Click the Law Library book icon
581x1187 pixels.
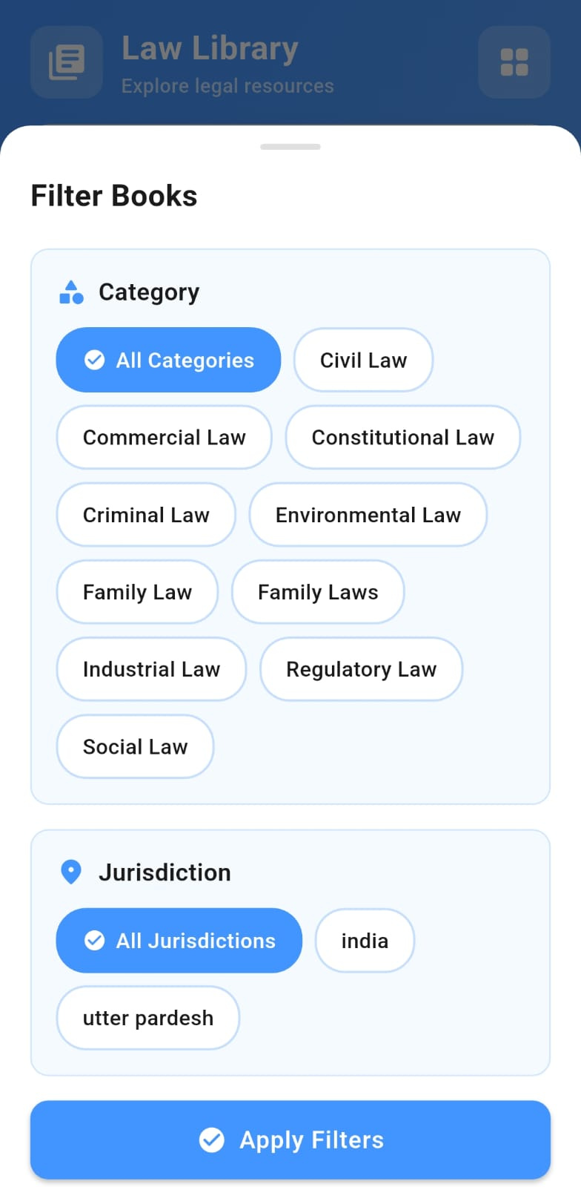[67, 62]
